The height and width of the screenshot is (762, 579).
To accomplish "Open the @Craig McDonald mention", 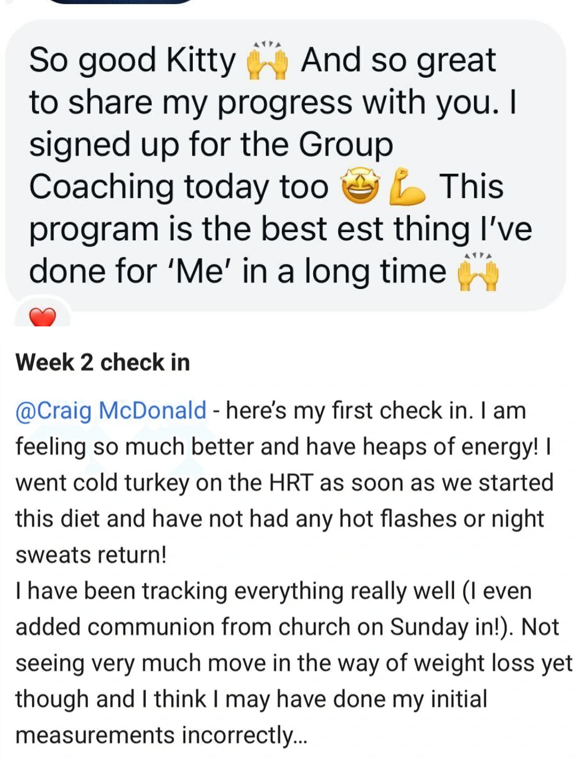I will point(111,411).
